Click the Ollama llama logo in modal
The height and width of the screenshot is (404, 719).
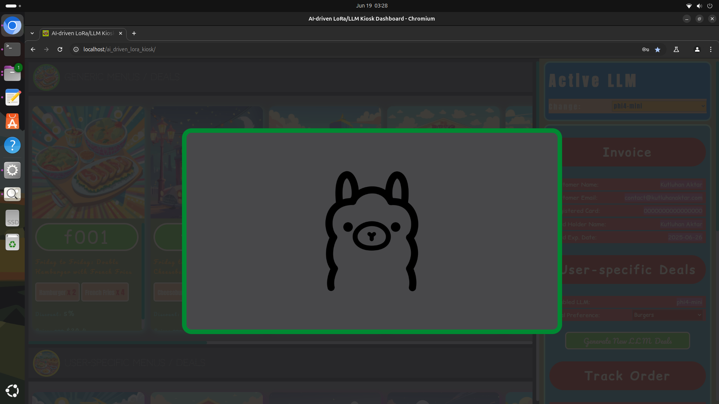tap(371, 231)
